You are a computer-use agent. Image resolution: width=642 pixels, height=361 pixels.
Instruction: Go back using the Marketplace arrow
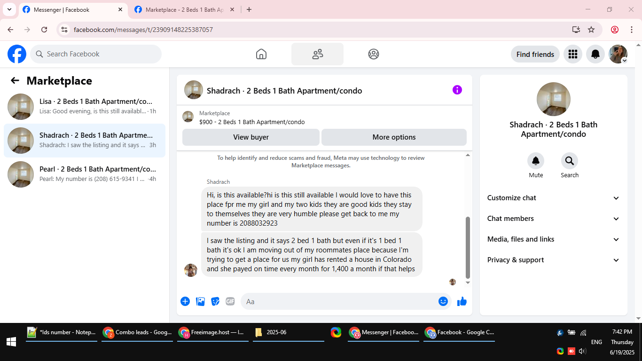15,80
